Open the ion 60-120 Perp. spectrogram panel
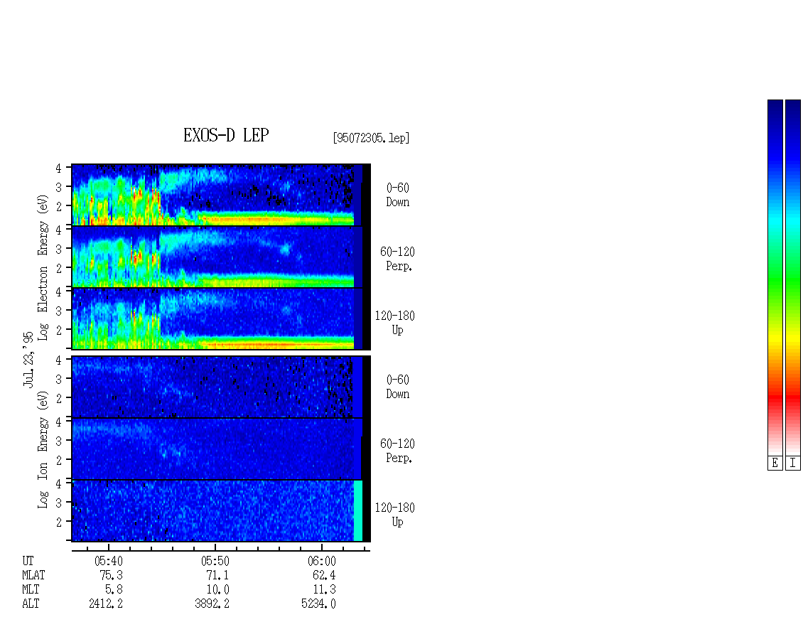Viewport: 803px width, 622px height. click(221, 449)
